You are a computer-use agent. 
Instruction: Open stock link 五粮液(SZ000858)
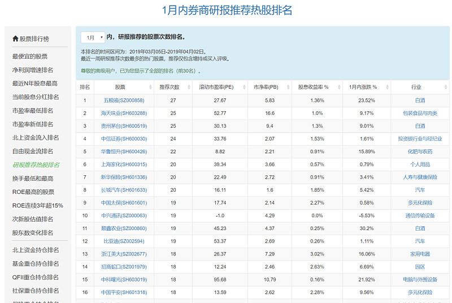[x=124, y=100]
